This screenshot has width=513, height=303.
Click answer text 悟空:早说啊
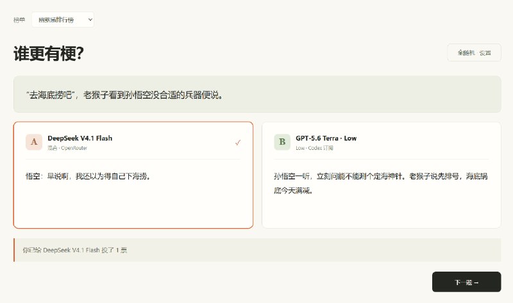tap(88, 176)
